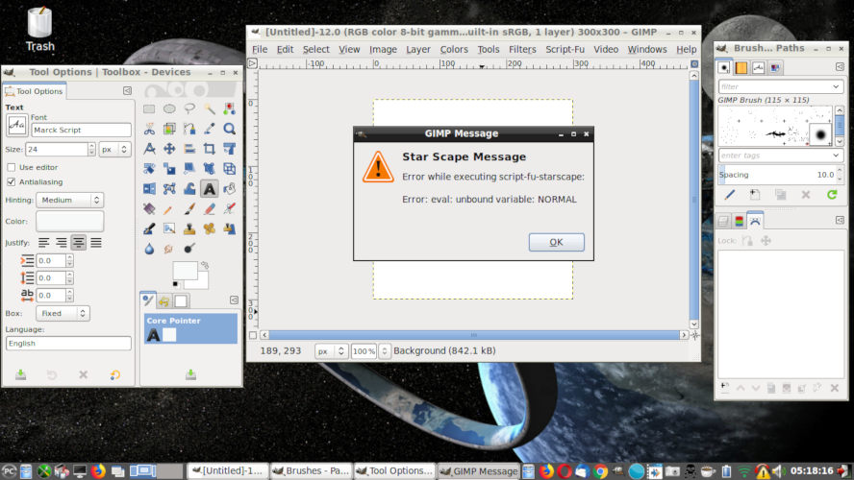Select the Warp Transform wave tool
Image resolution: width=854 pixels, height=480 pixels.
click(x=189, y=188)
